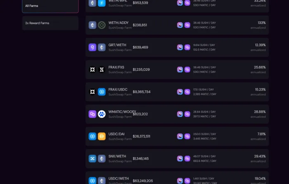Screen dimensions: 289x184
Task: Expand the GRT/WETH farm row
Action: [x=177, y=47]
